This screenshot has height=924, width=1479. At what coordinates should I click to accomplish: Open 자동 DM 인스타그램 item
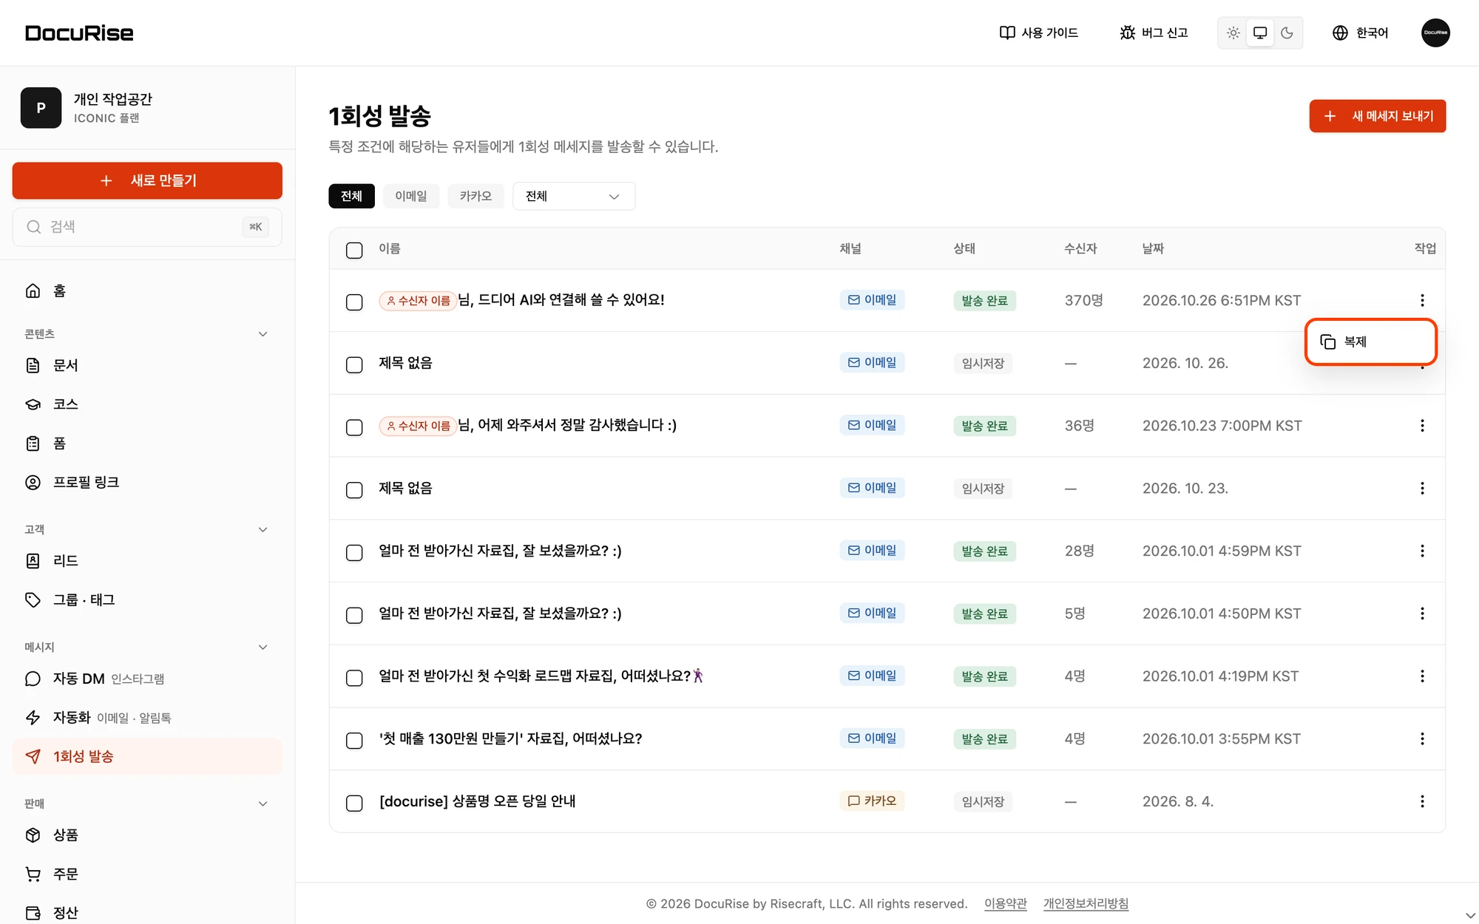[147, 679]
